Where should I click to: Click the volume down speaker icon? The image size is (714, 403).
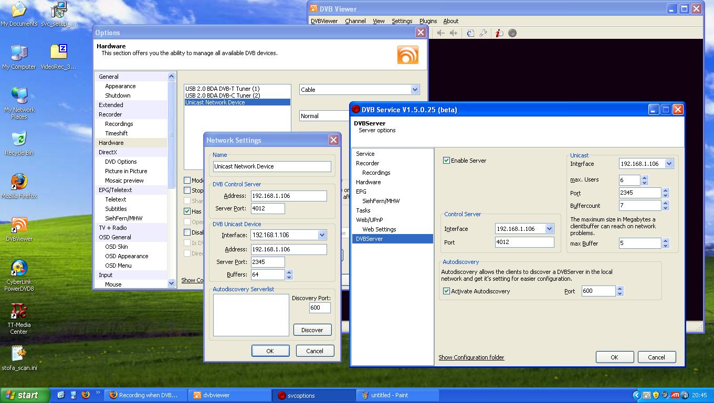tap(441, 33)
